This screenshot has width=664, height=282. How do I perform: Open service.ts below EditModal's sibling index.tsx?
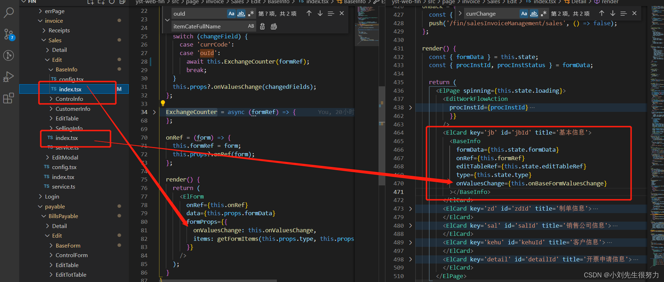tap(63, 186)
